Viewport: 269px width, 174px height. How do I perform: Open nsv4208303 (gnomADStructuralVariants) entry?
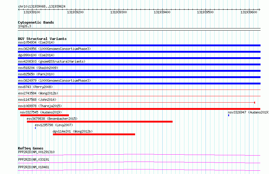52,61
